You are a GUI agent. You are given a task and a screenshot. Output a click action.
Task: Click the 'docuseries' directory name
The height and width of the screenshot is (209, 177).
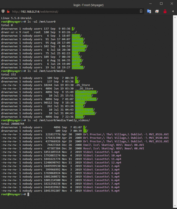(x=83, y=96)
